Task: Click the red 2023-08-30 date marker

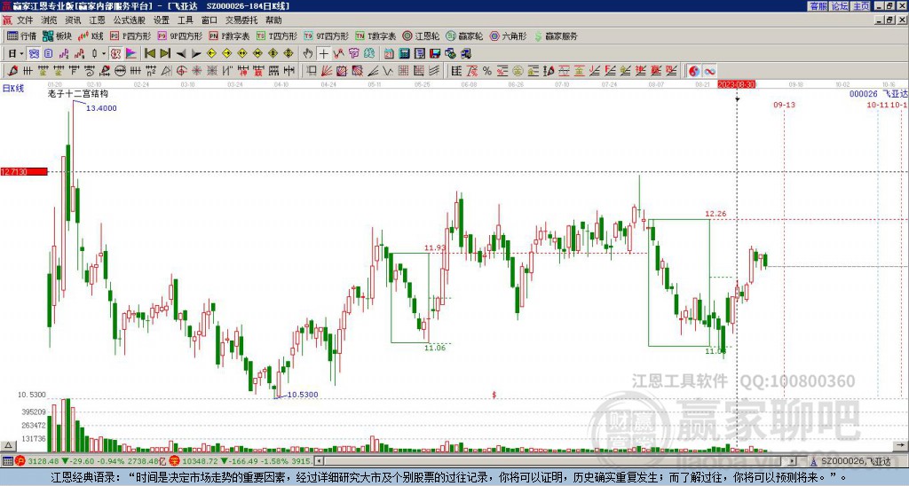Action: click(736, 84)
